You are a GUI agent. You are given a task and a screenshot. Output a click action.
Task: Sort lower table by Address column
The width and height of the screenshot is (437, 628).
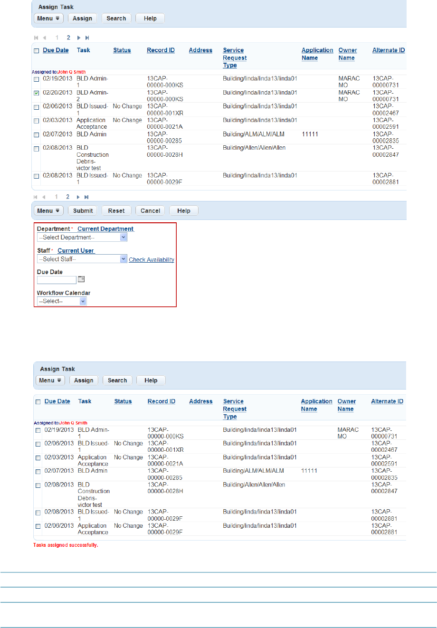click(x=201, y=401)
